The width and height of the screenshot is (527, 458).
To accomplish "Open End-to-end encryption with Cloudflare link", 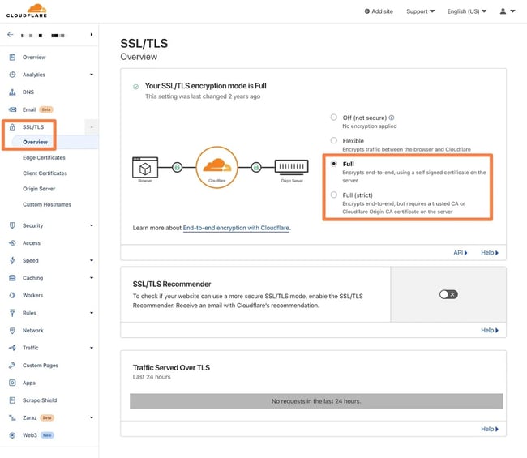I will pyautogui.click(x=236, y=228).
